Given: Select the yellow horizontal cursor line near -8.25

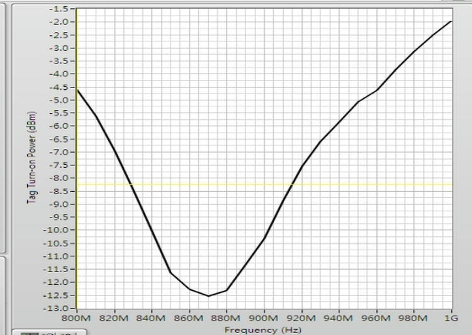Looking at the screenshot, I should 264,184.
